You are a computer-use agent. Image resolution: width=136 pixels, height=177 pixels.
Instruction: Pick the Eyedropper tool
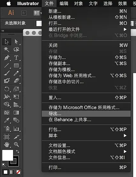7,120
